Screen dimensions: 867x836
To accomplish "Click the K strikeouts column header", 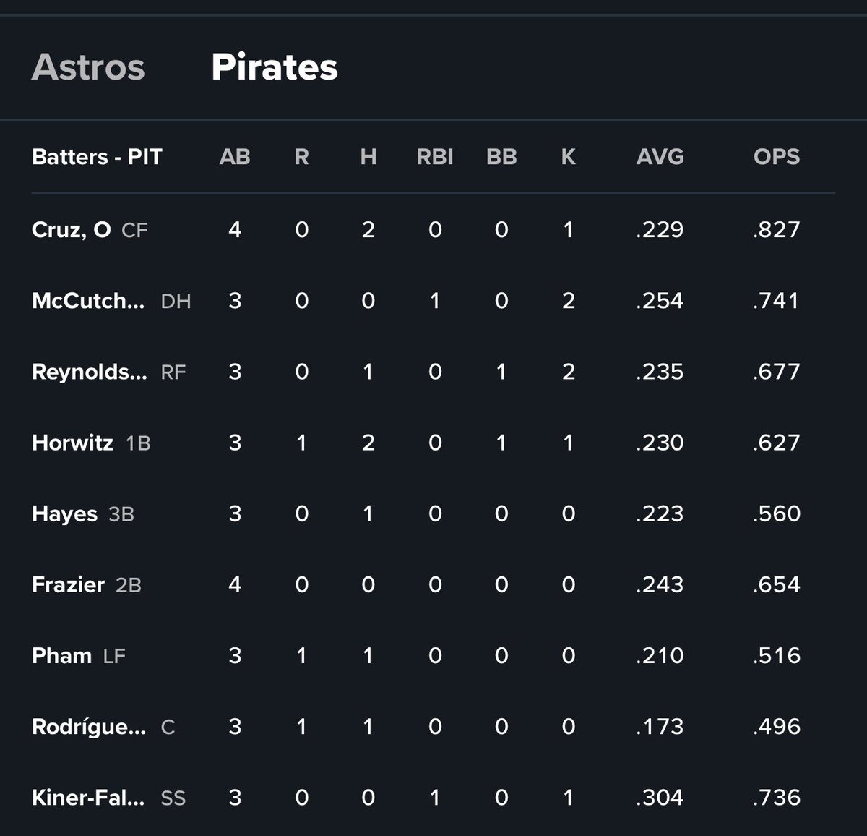I will pos(569,157).
